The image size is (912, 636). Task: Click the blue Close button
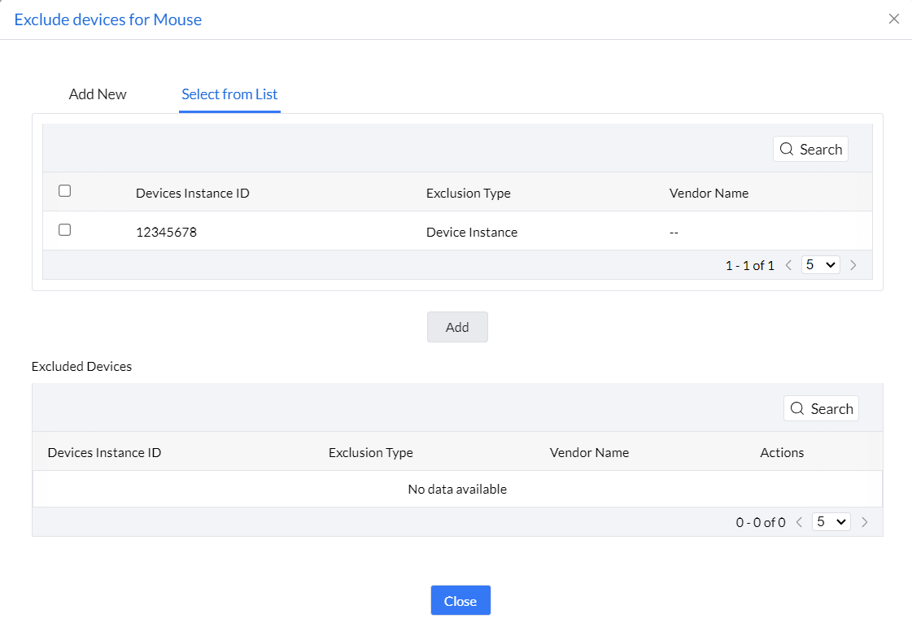pos(460,601)
